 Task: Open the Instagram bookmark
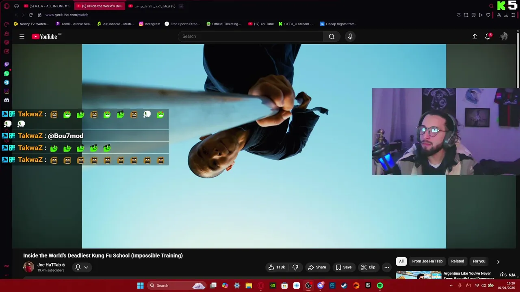149,24
